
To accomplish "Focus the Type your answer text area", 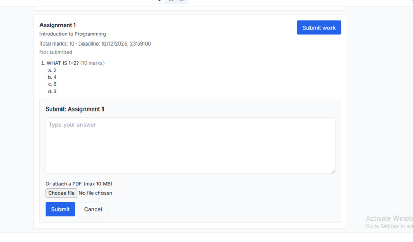I will [190, 145].
